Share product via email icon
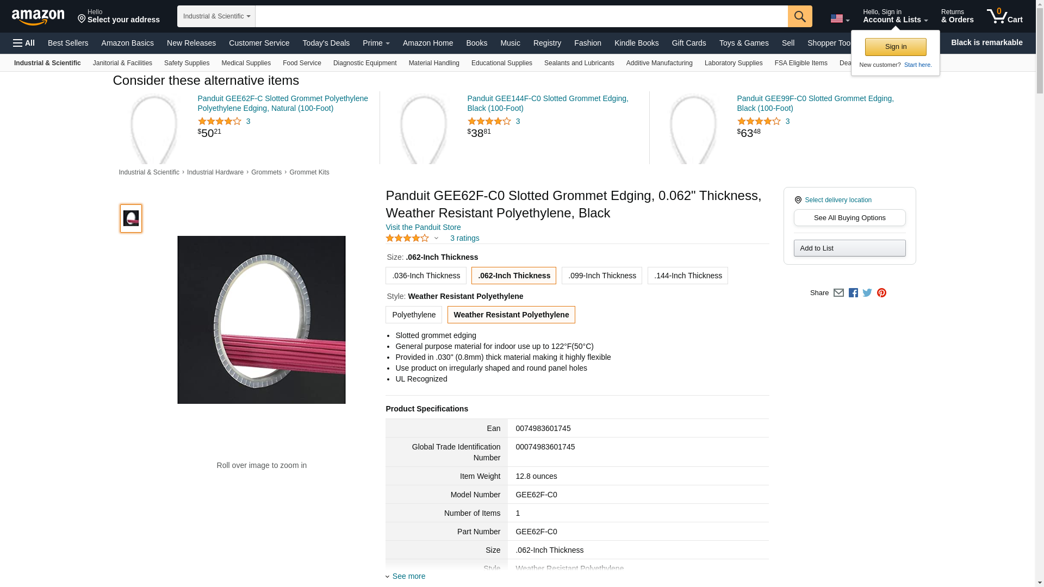The image size is (1044, 587). click(838, 293)
